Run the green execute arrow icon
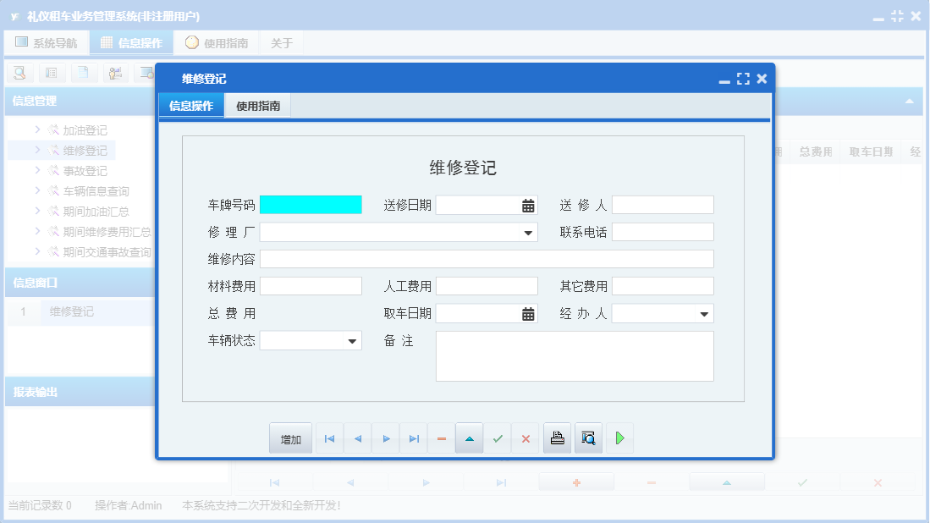Screen dimensions: 930x523 pyautogui.click(x=619, y=438)
